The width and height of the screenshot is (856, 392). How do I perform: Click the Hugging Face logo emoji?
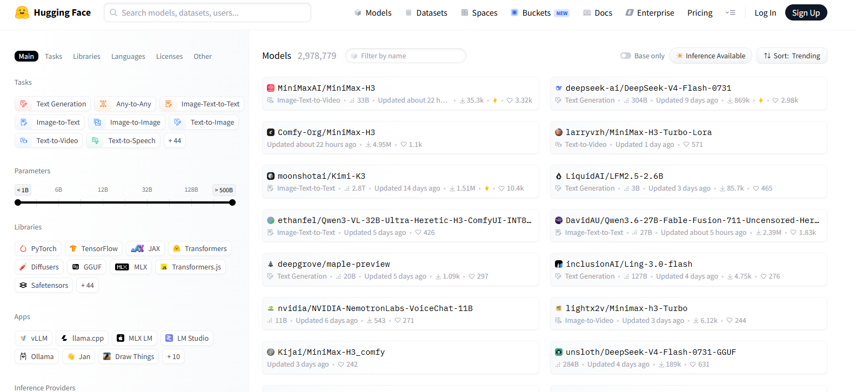click(x=22, y=12)
